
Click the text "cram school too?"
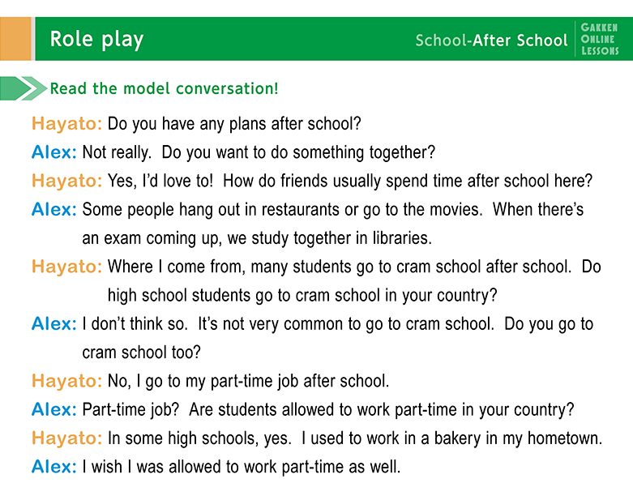click(141, 353)
